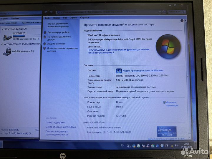Screen dimensions: 212x159
Task: Click Удалить или изменить программу toolbar button
Action: coord(32,22)
